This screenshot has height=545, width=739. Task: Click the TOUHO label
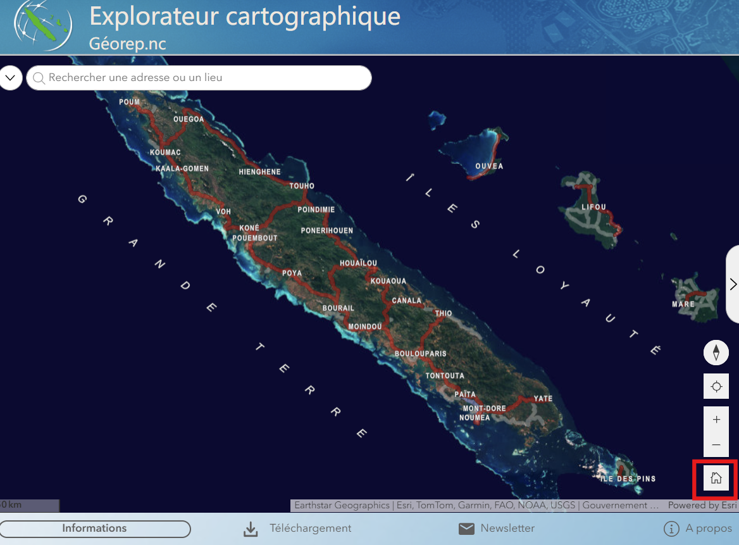[302, 185]
